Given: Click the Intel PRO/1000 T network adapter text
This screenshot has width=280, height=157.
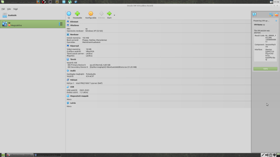Looking at the screenshot, I should [x=89, y=83].
